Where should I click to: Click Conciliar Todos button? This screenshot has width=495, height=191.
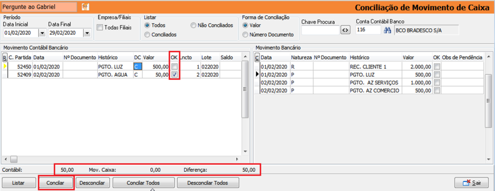tap(143, 183)
